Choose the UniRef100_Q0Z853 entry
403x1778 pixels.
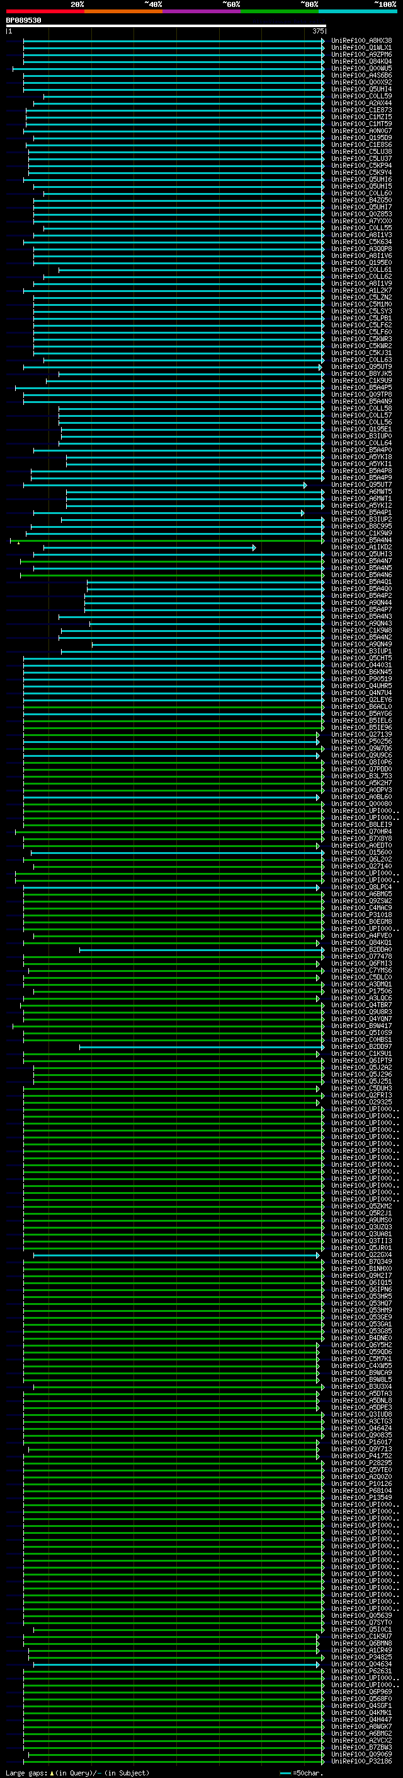(x=361, y=214)
